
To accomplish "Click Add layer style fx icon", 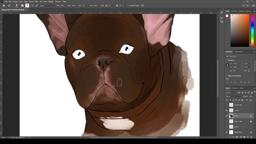I will (234, 137).
